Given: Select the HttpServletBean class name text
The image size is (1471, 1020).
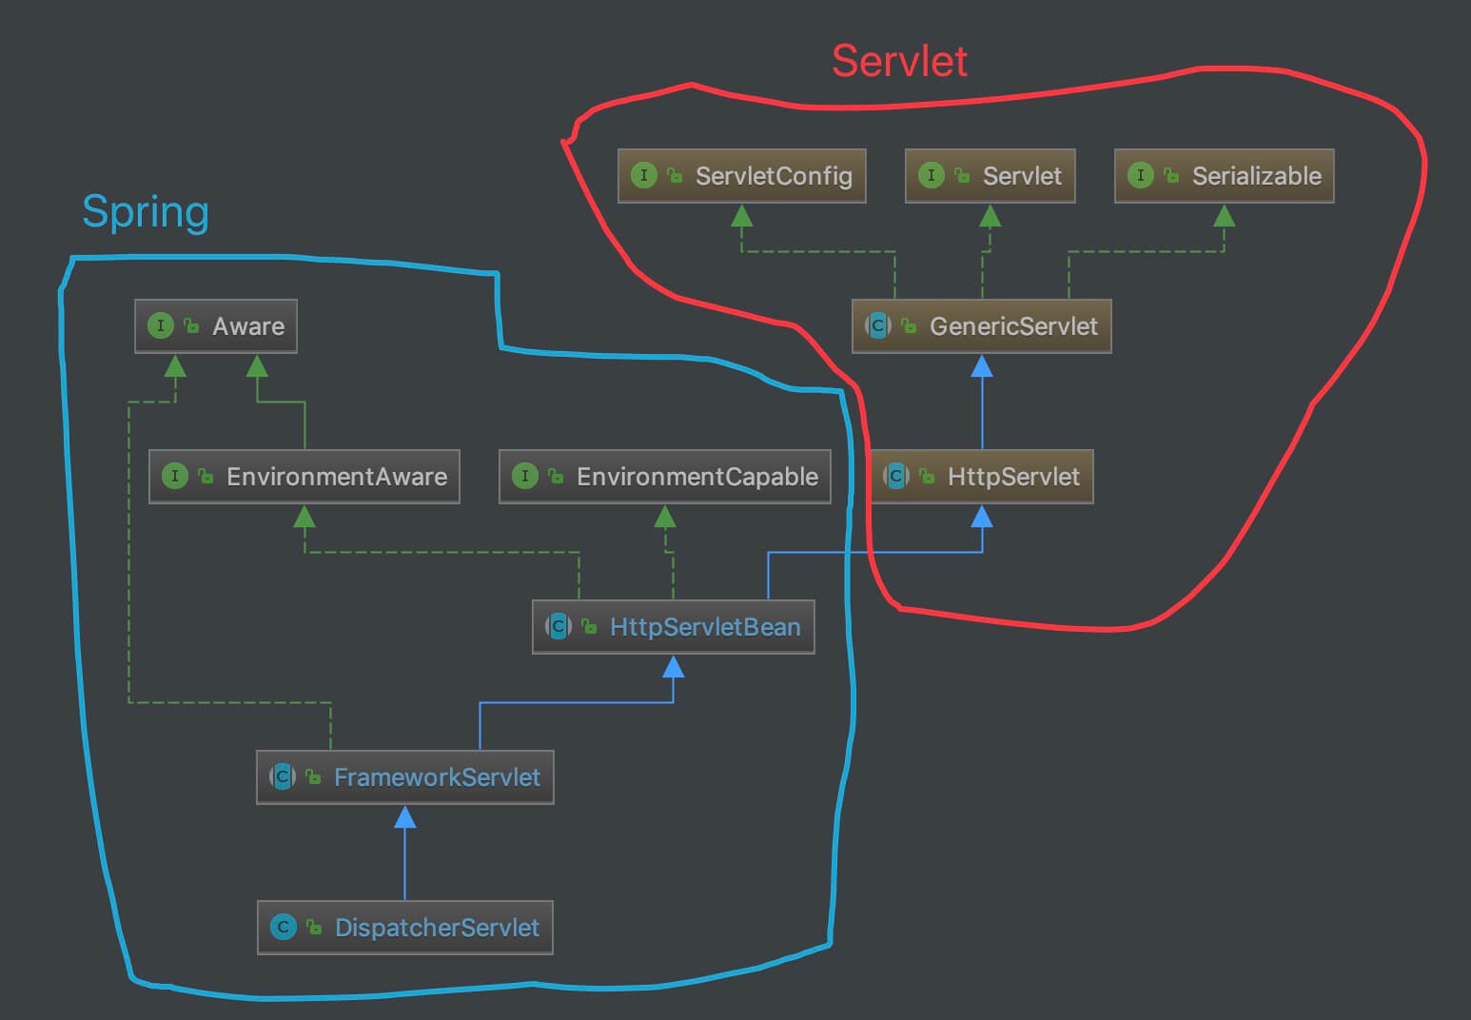Looking at the screenshot, I should pyautogui.click(x=705, y=627).
